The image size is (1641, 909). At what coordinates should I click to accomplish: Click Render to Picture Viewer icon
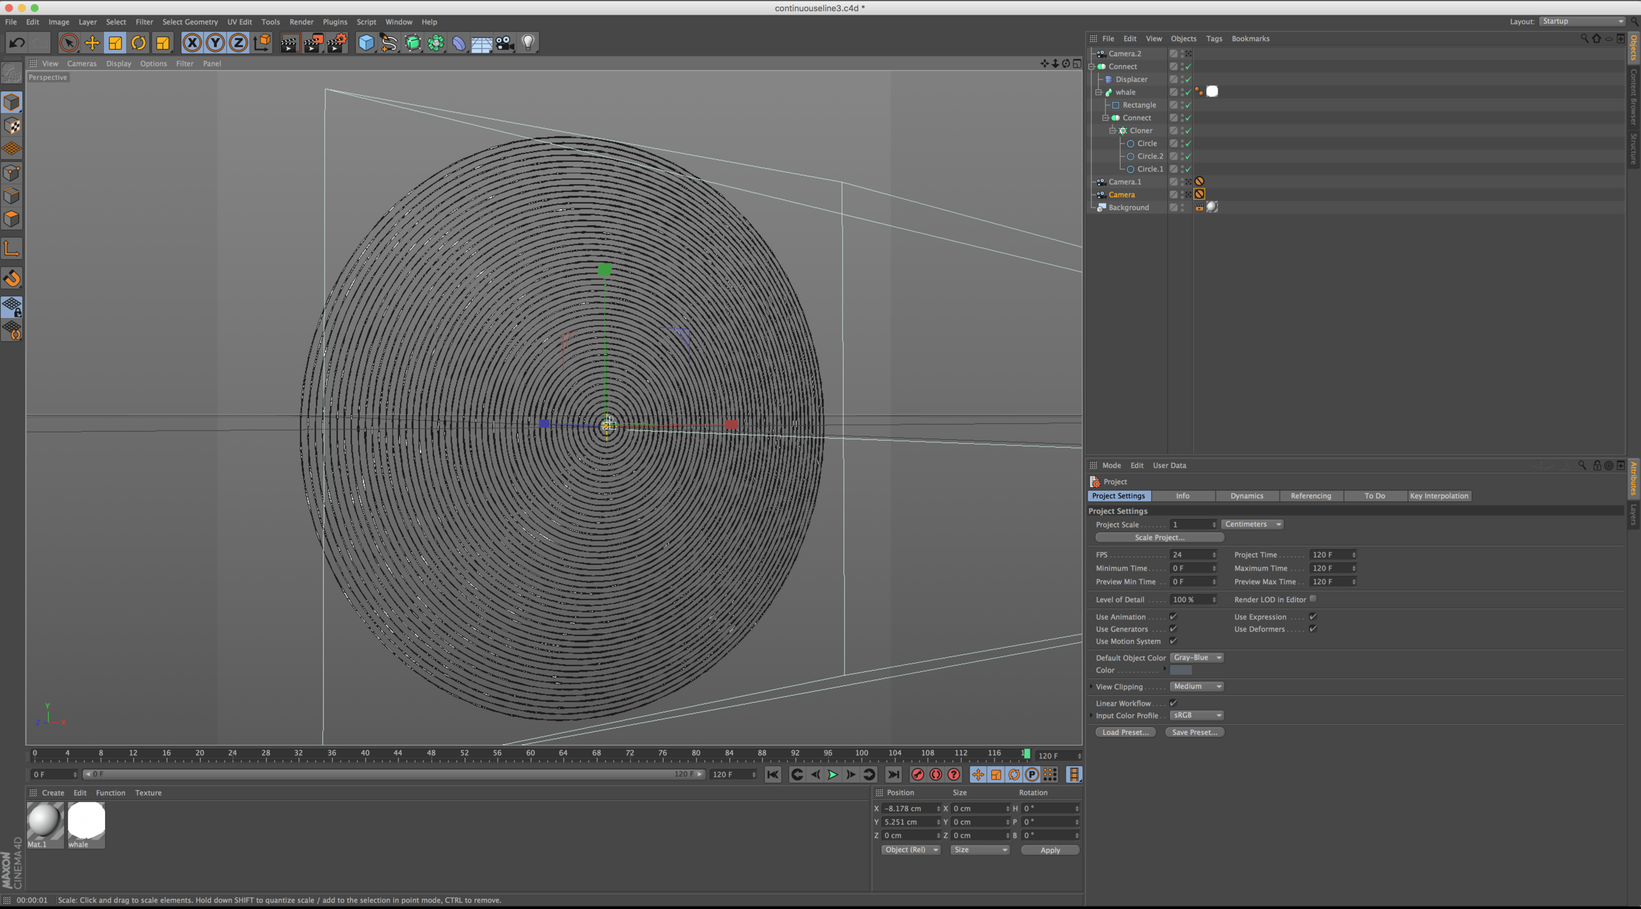[313, 43]
